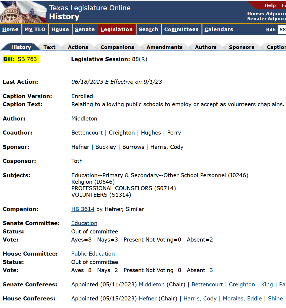Viewport: 286px width, 308px height.
Task: Open the My TLO menu
Action: point(35,29)
